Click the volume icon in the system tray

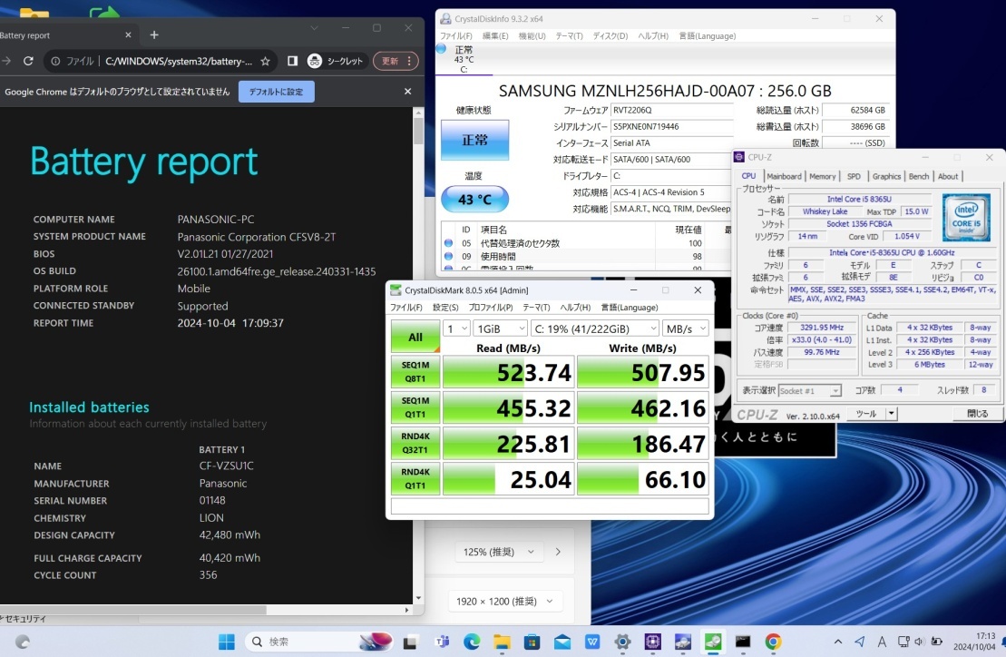919,642
